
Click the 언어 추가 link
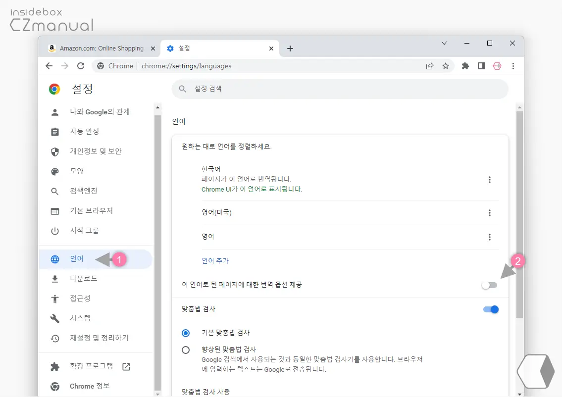[x=215, y=261]
